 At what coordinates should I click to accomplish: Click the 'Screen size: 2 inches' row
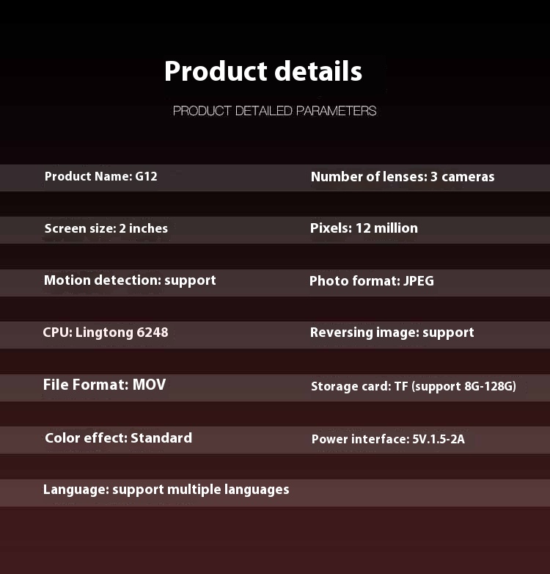[106, 228]
